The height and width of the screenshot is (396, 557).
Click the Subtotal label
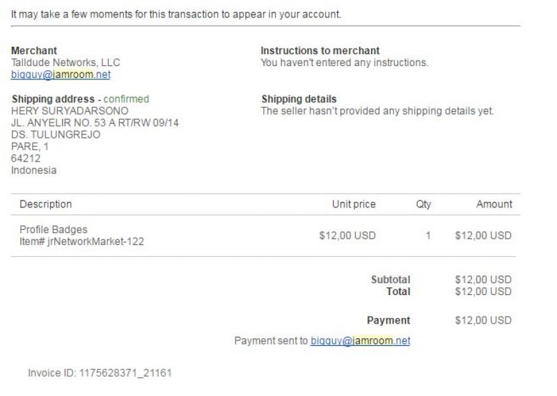390,280
